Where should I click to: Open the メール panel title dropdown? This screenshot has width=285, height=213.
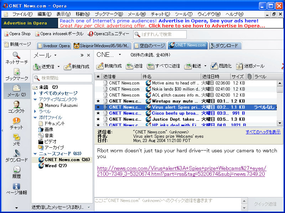click(x=56, y=55)
